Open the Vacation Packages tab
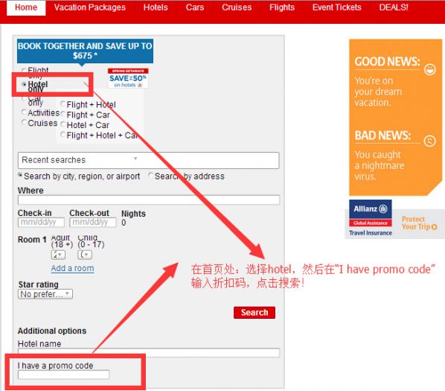Image resolution: width=445 pixels, height=391 pixels. tap(90, 7)
